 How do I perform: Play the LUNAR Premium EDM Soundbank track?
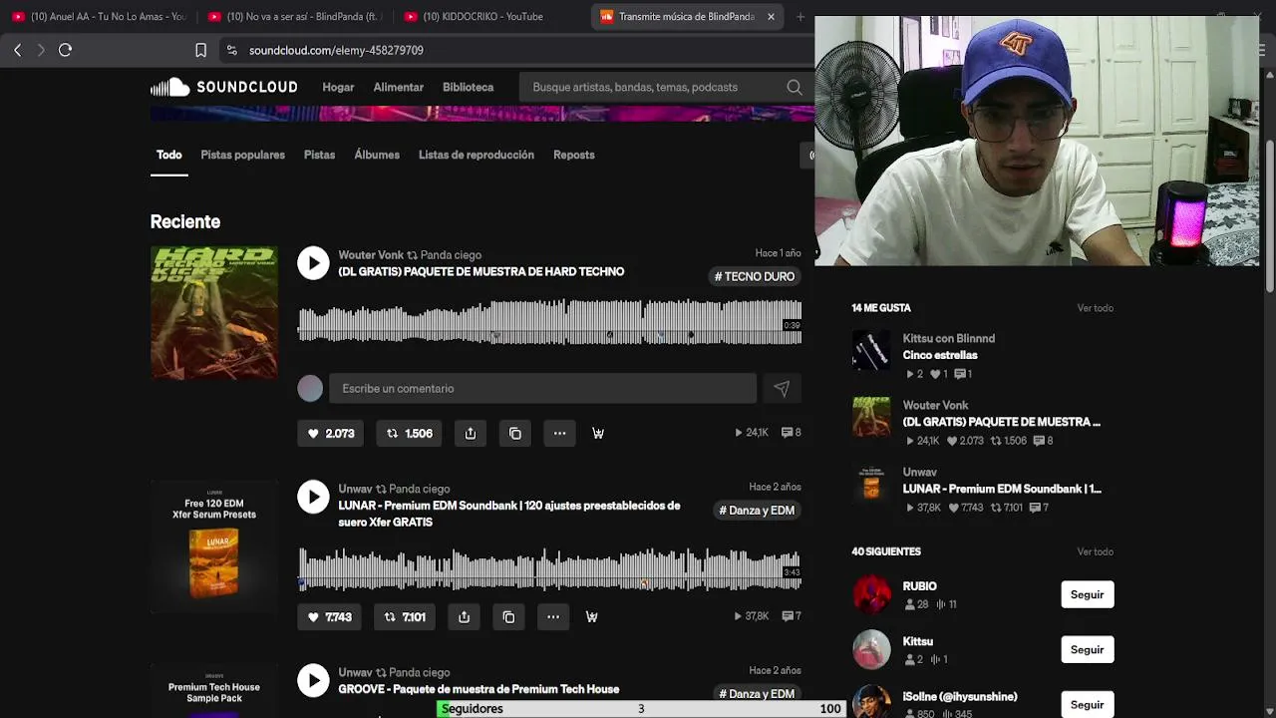pyautogui.click(x=313, y=497)
